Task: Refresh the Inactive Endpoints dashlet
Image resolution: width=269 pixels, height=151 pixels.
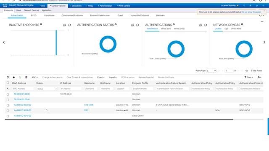Action: point(69,25)
